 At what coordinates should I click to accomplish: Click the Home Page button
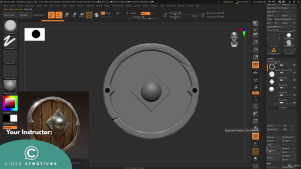click(x=9, y=15)
